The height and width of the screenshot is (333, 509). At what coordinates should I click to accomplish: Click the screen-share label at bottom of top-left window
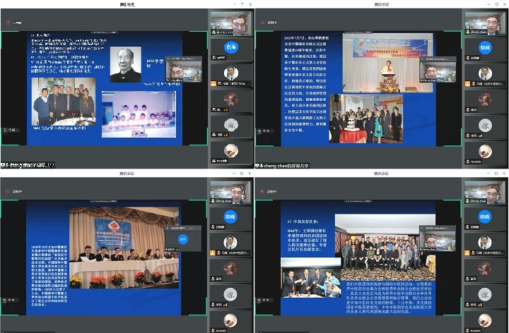[28, 164]
